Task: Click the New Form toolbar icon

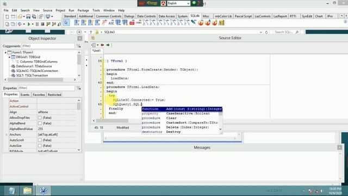Action: (13, 17)
